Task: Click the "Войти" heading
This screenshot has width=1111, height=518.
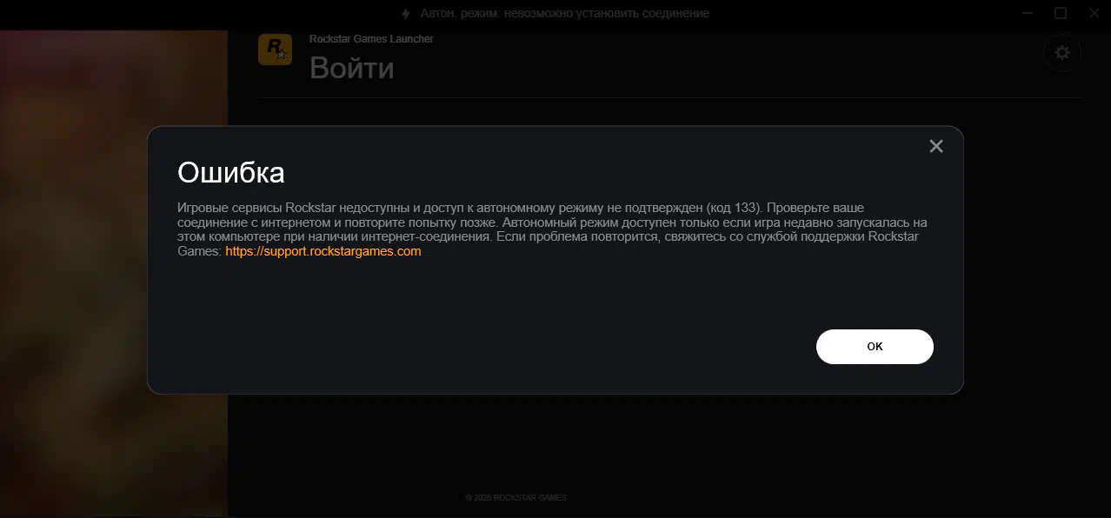Action: pyautogui.click(x=351, y=68)
